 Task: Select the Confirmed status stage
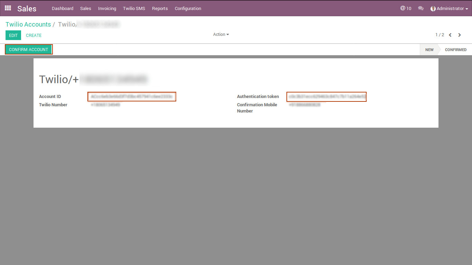(x=455, y=50)
